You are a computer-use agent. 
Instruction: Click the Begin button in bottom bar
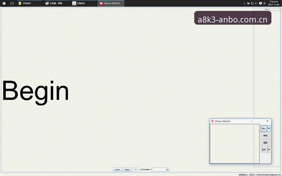[x=127, y=170]
